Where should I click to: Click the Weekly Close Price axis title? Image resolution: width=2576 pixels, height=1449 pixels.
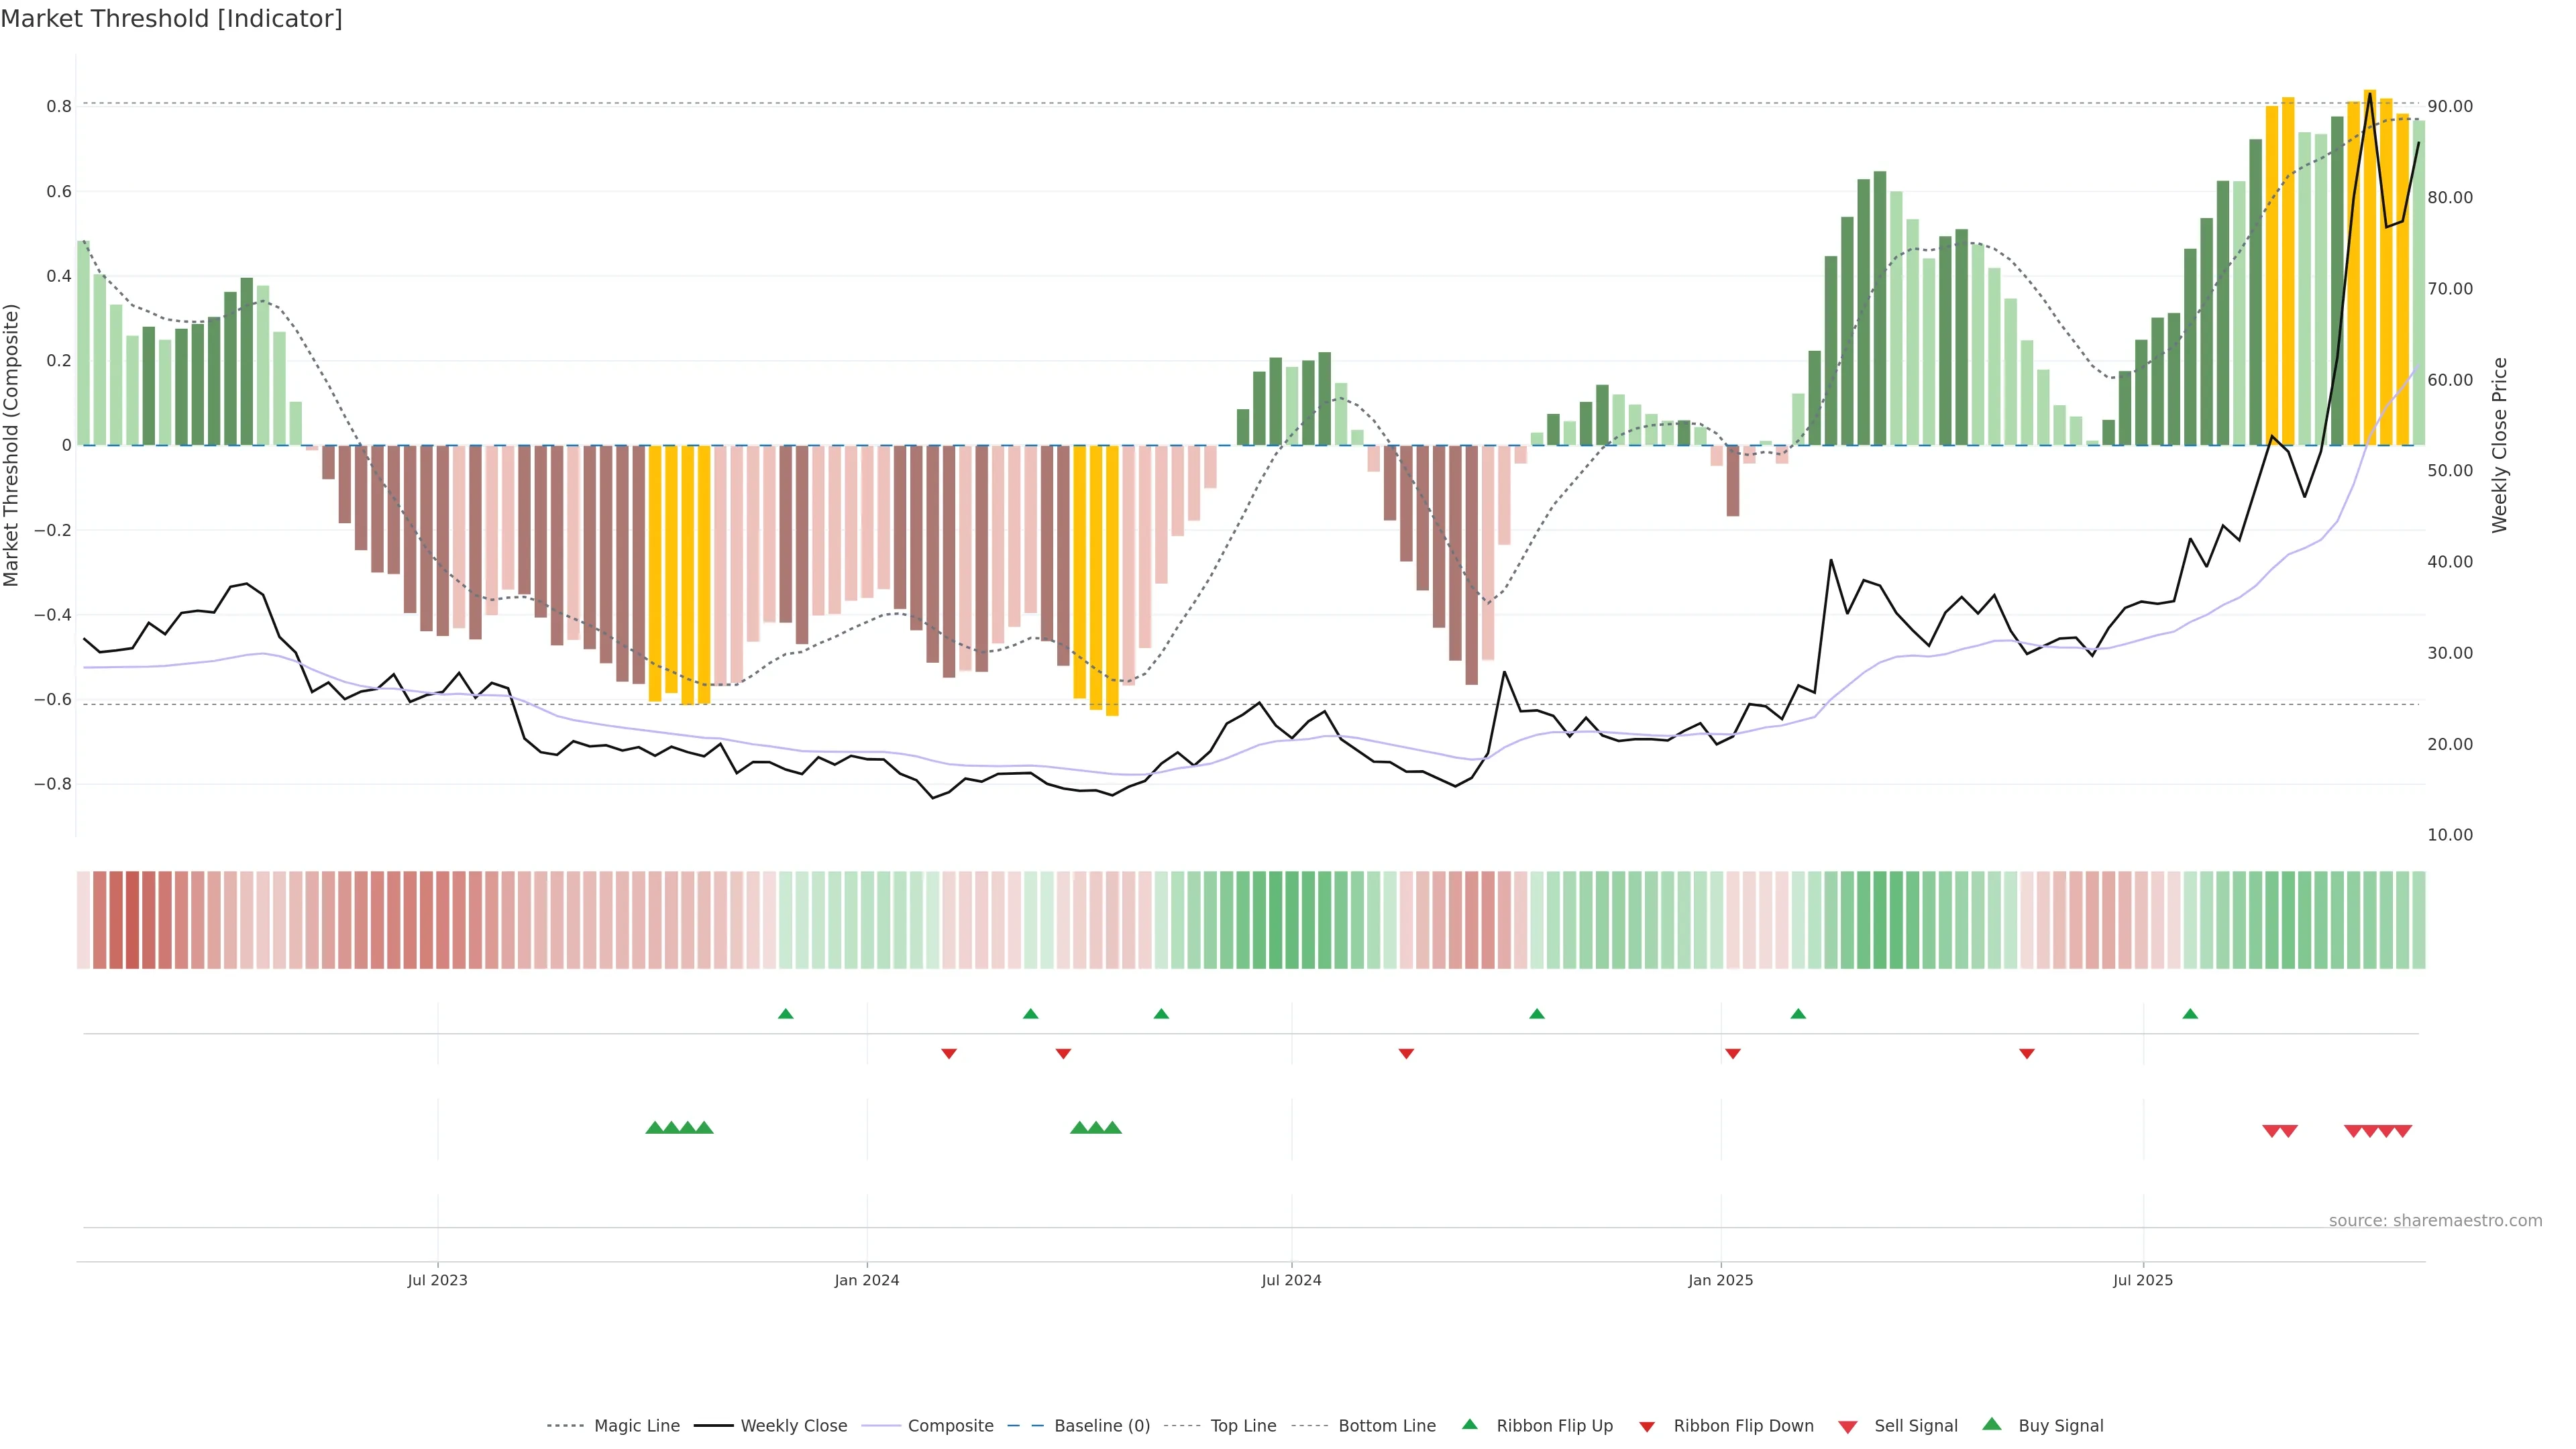click(2500, 445)
